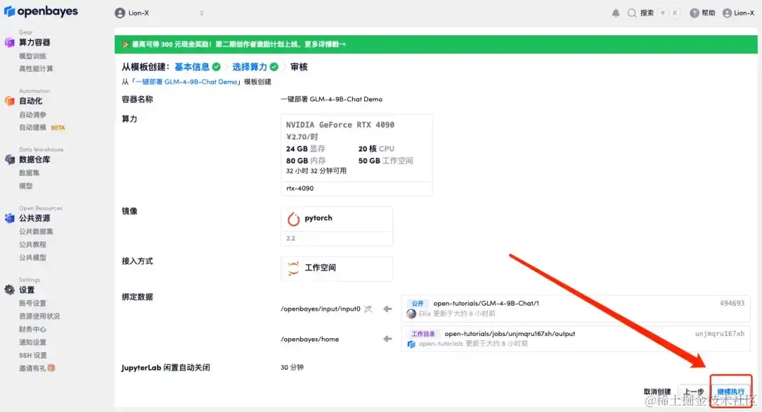Open the 一键部署 GLM-4-9B-Chat Demo template link
This screenshot has width=762, height=412.
[x=186, y=82]
